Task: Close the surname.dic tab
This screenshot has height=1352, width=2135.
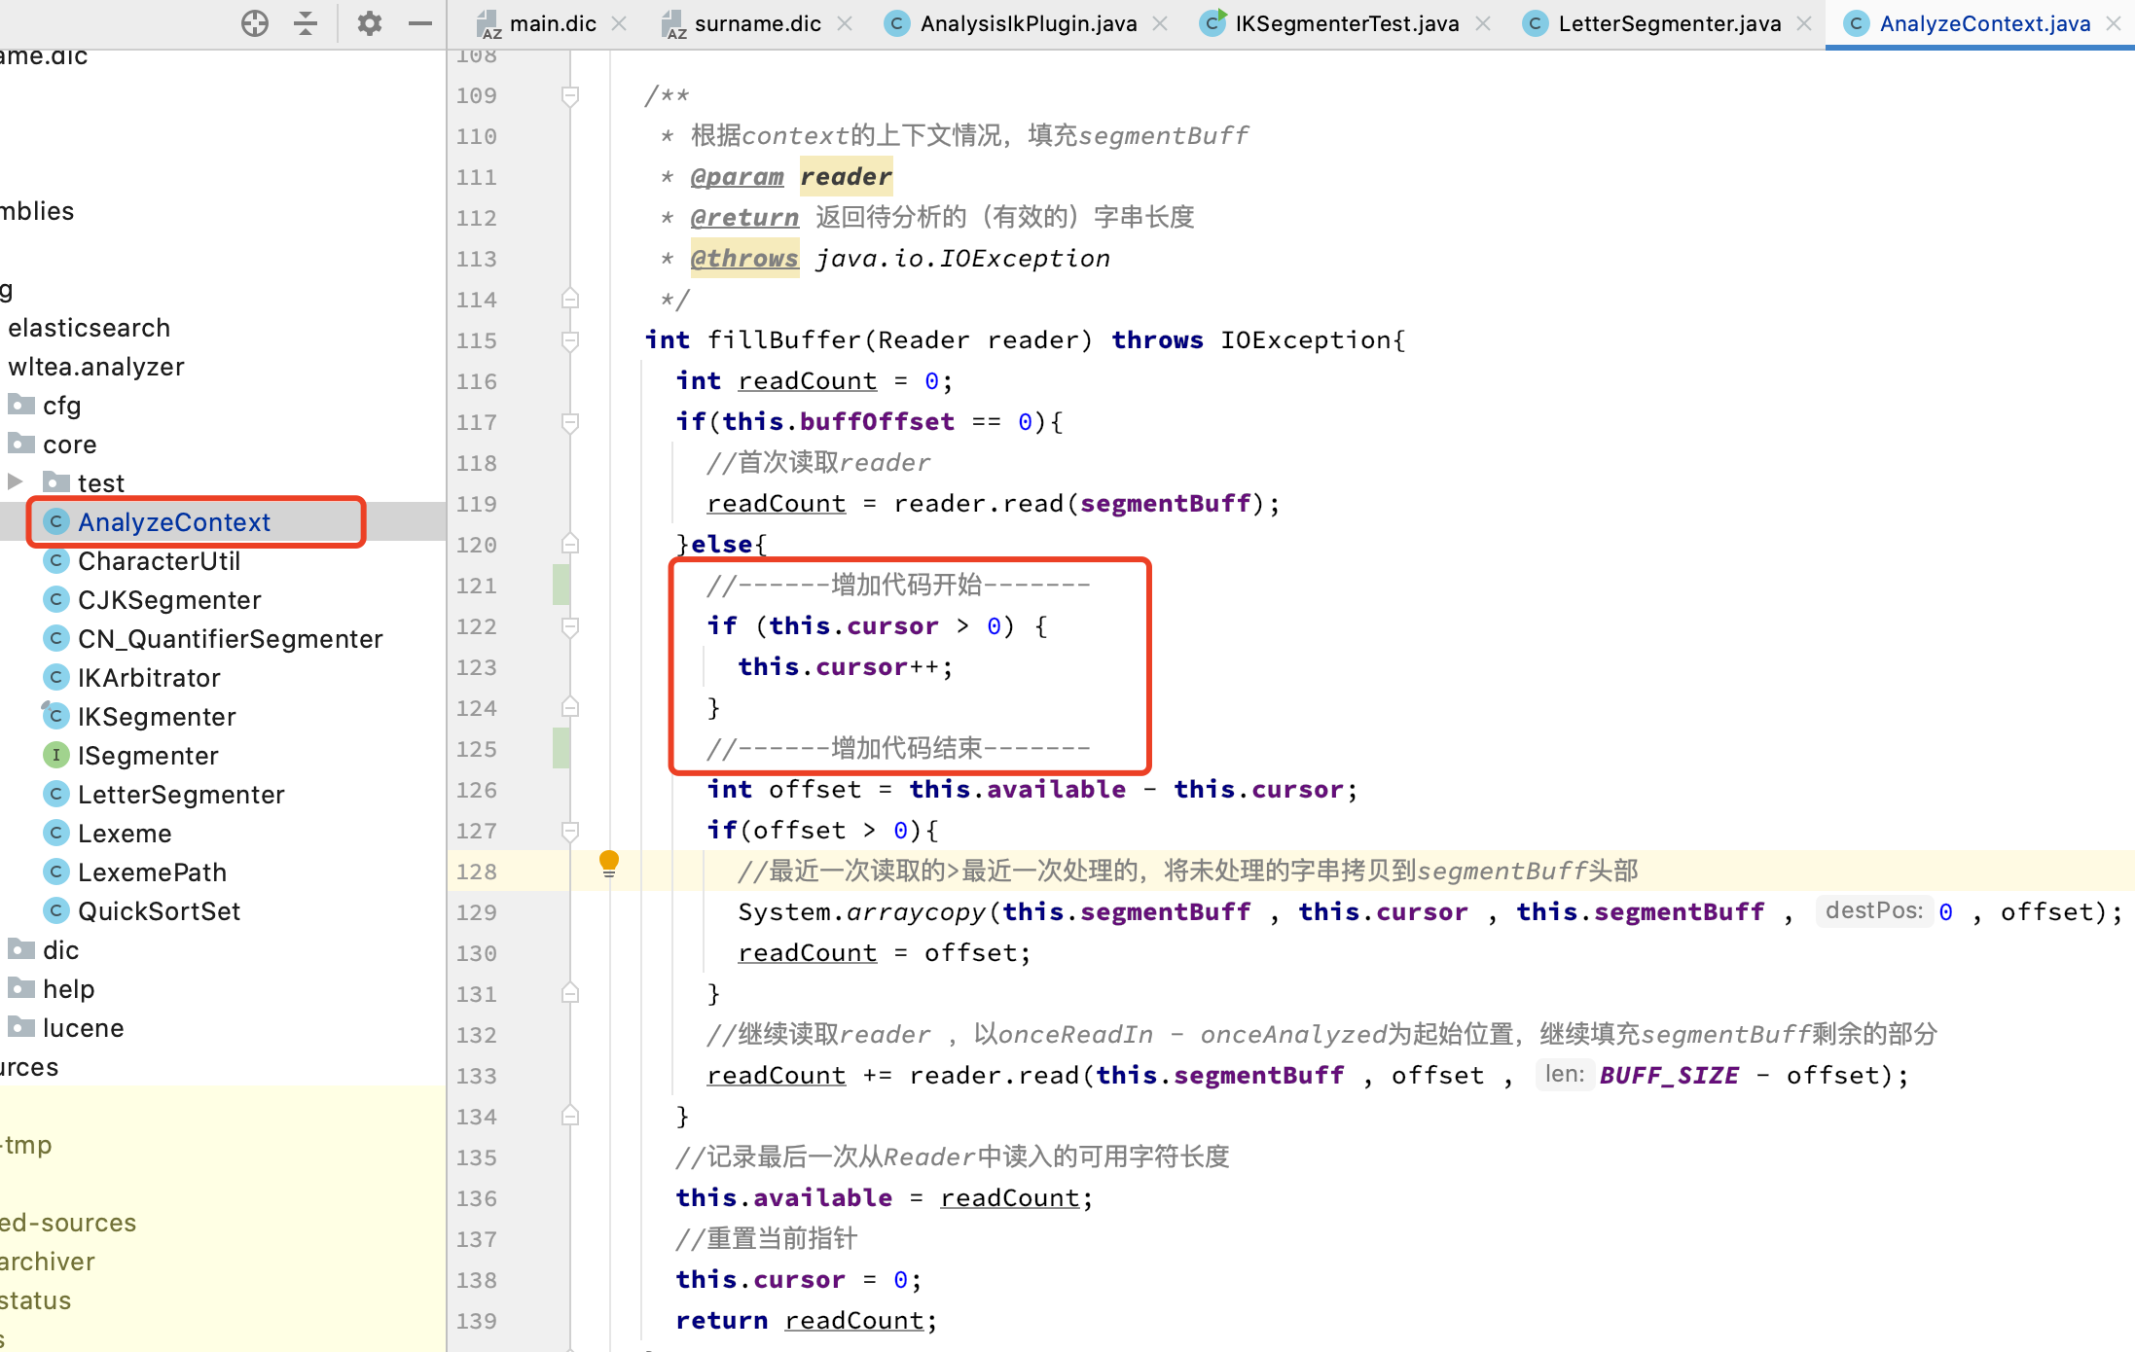Action: point(846,22)
